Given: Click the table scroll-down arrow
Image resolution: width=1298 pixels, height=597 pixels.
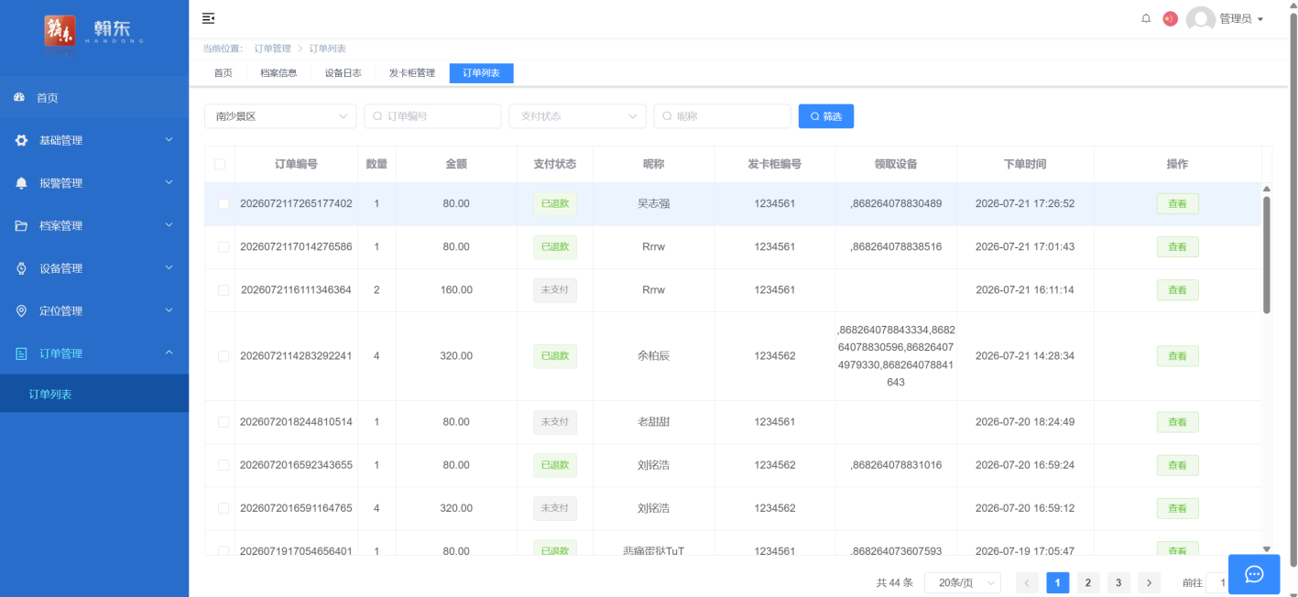Looking at the screenshot, I should coord(1267,549).
